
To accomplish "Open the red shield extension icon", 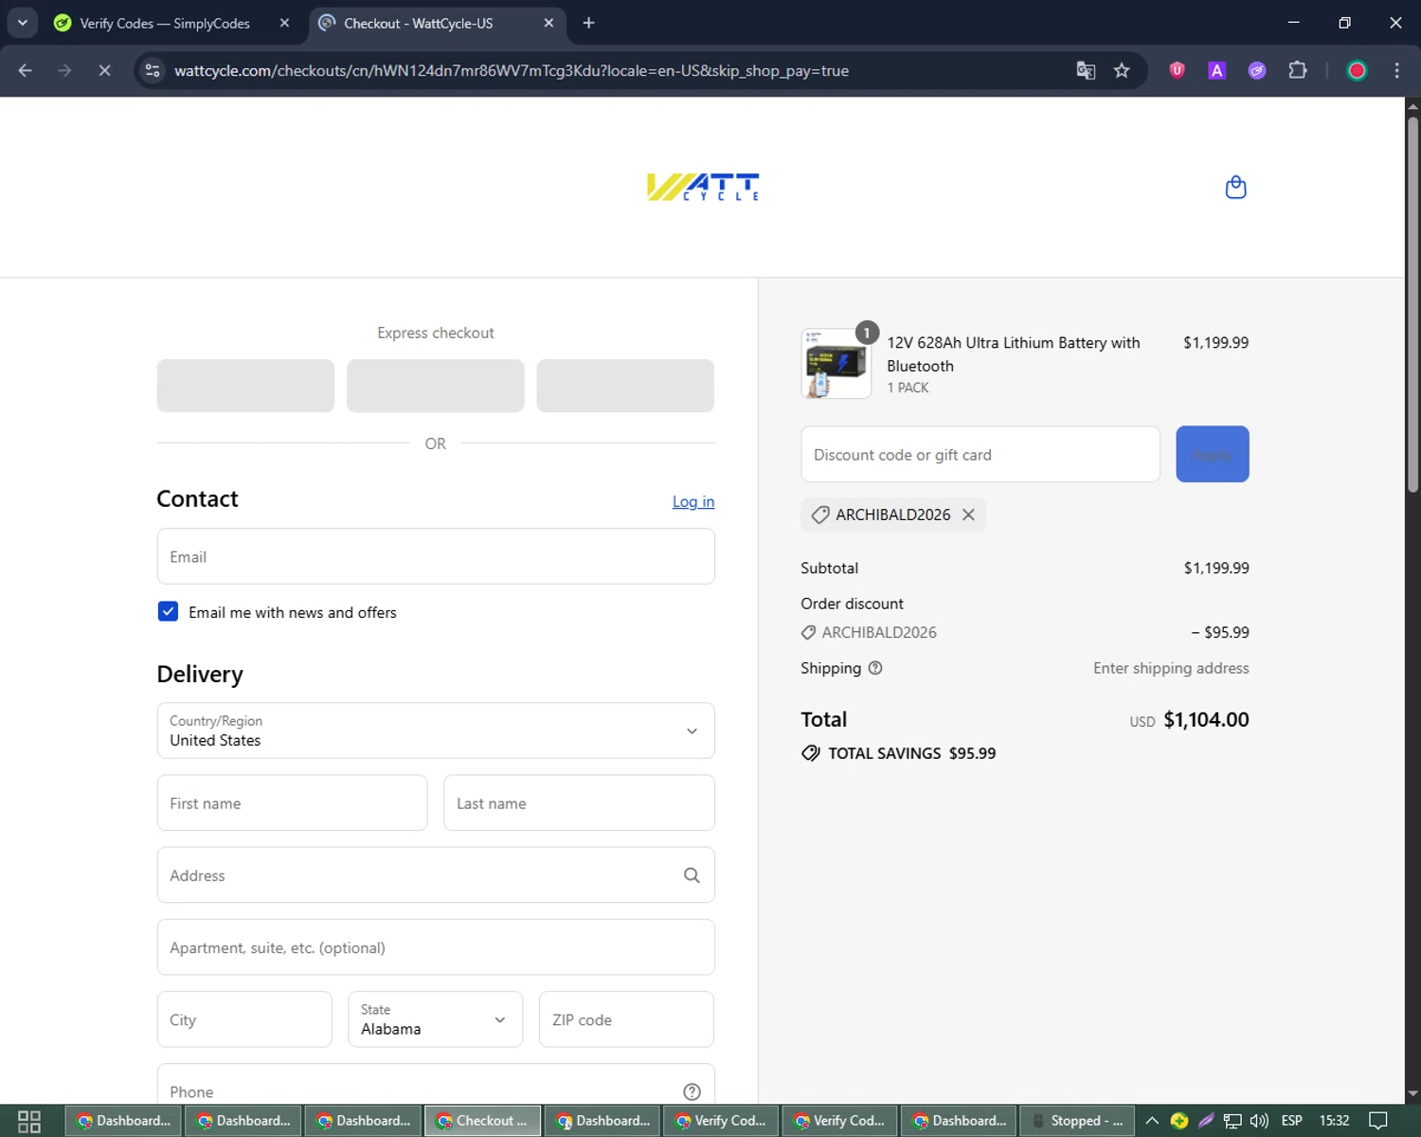I will 1177,70.
